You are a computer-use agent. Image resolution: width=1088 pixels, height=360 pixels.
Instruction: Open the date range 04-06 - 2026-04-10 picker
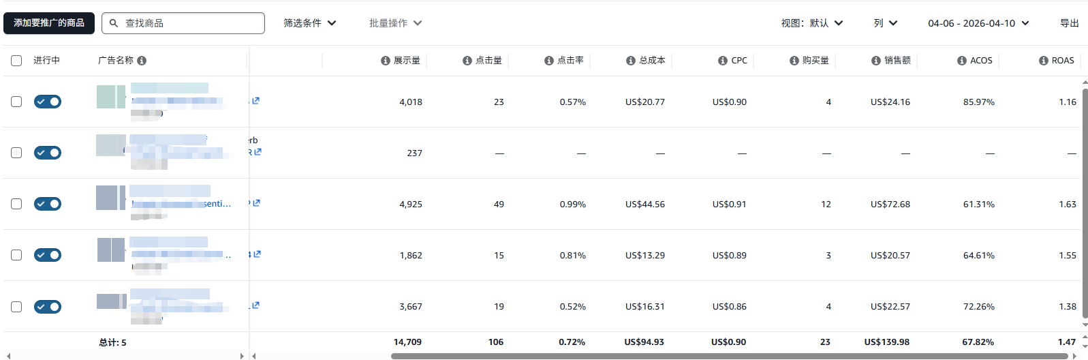point(978,23)
